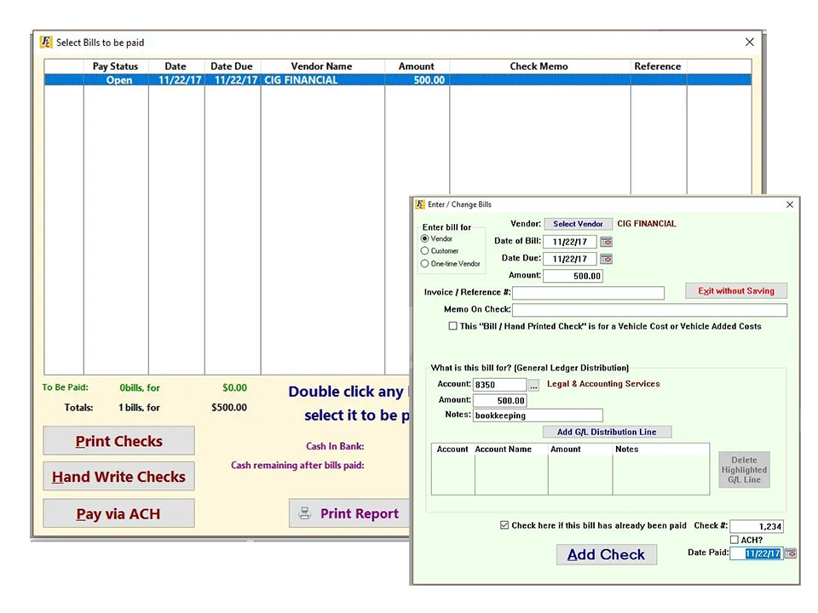The height and width of the screenshot is (613, 818).
Task: Select the CIG FINANCIAL open bill row
Action: coord(398,80)
